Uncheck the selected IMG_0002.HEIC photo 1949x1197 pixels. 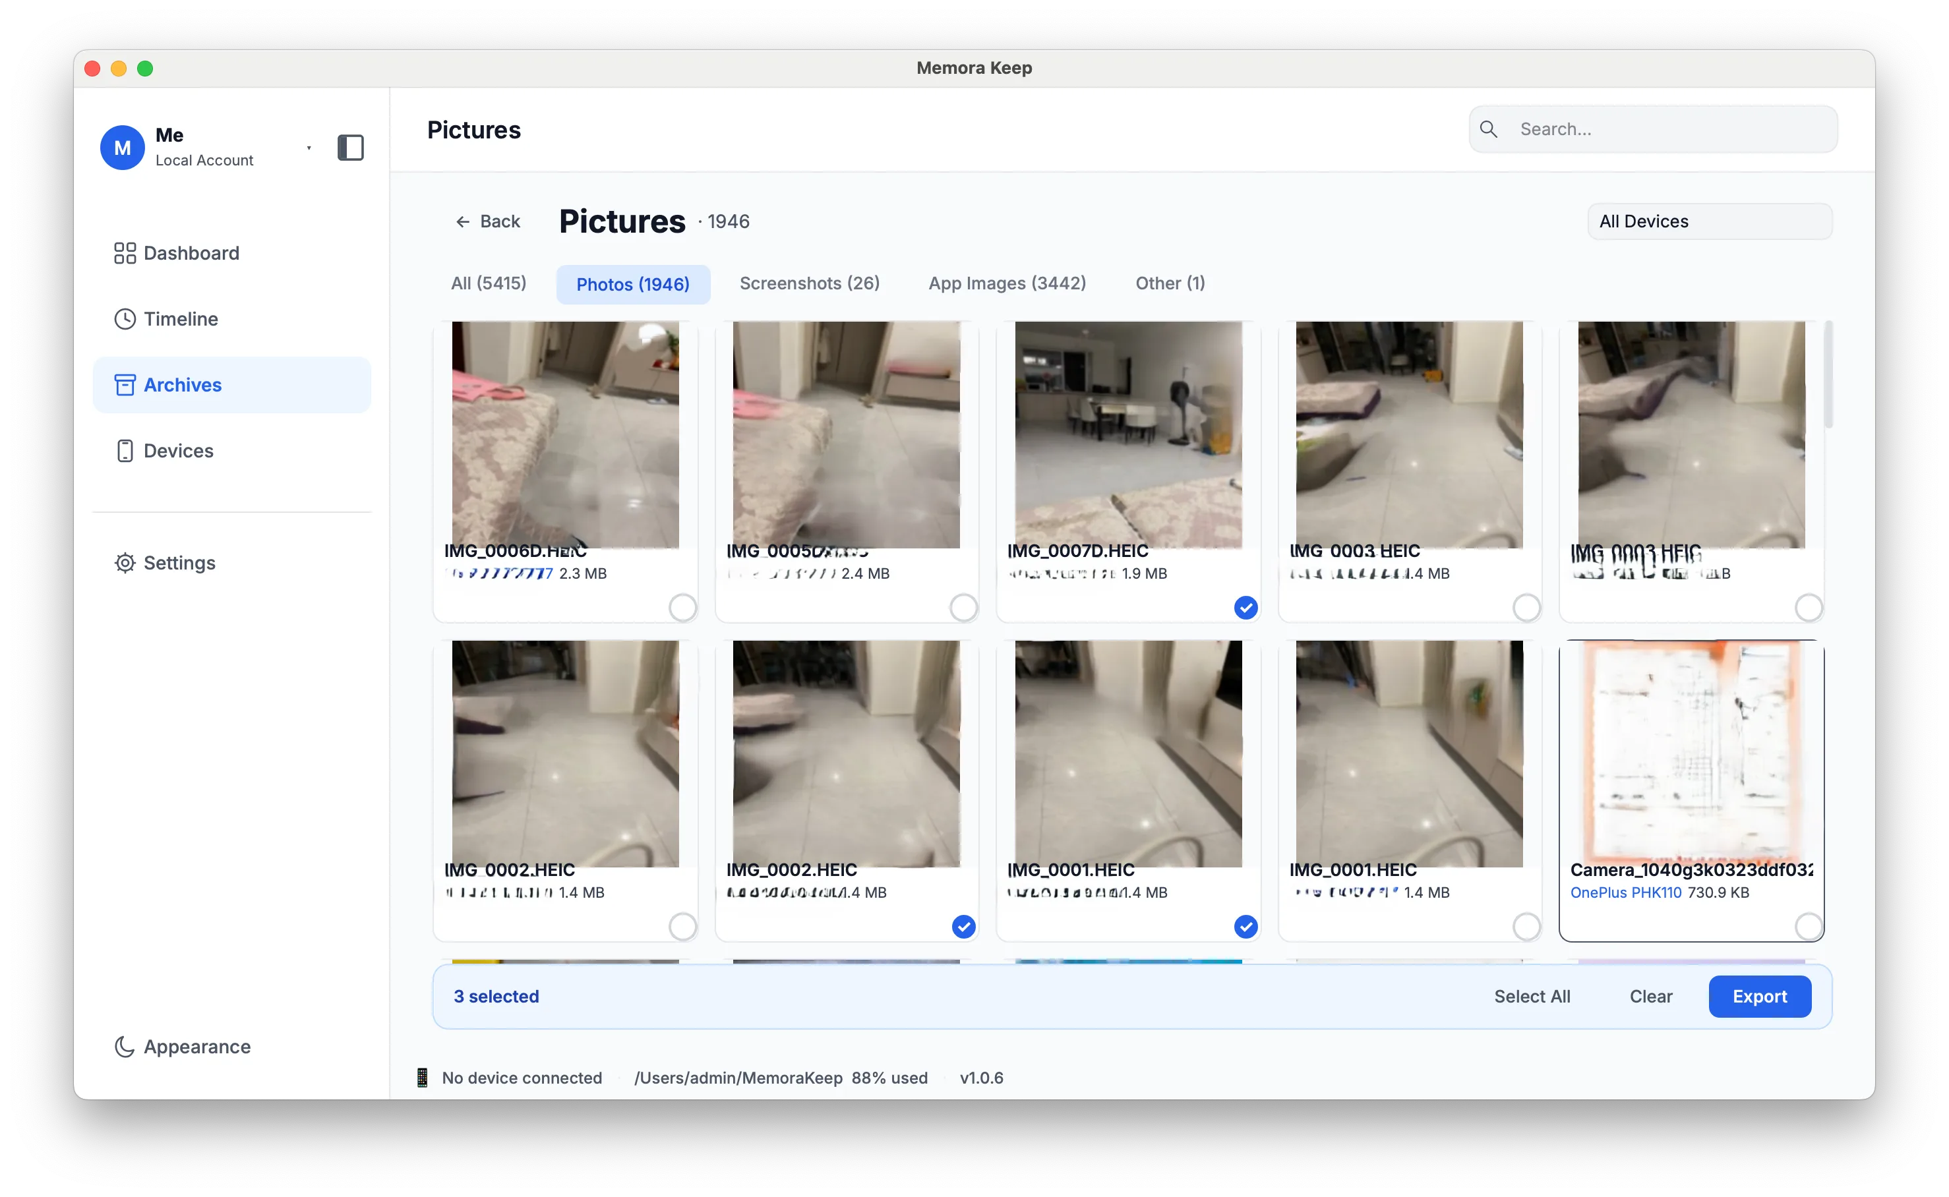(964, 927)
